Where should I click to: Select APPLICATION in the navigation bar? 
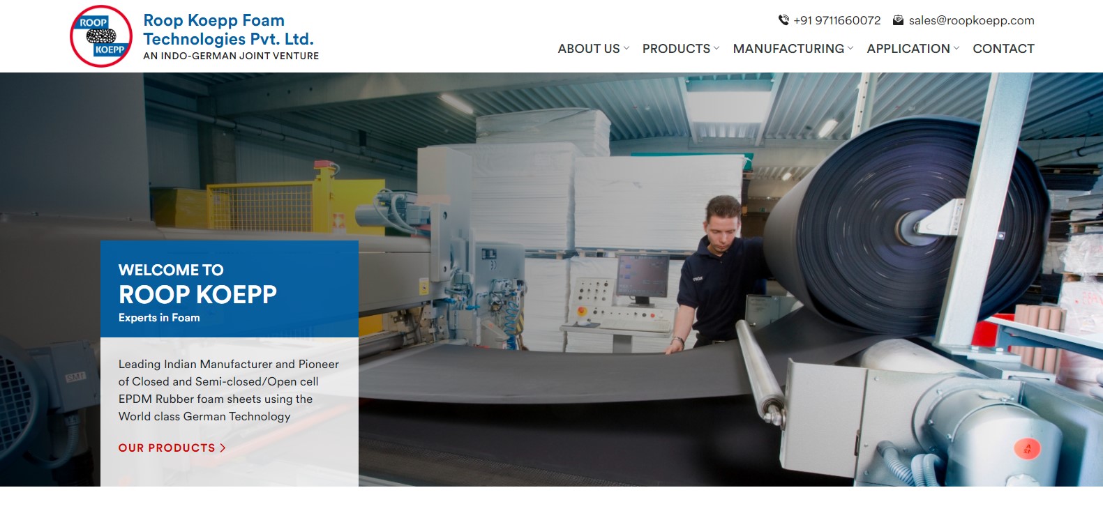[908, 49]
